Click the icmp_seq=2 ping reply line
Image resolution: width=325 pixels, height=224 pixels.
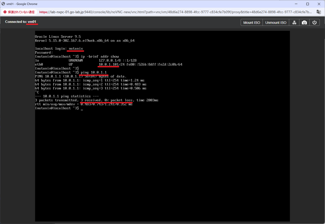[x=91, y=84]
